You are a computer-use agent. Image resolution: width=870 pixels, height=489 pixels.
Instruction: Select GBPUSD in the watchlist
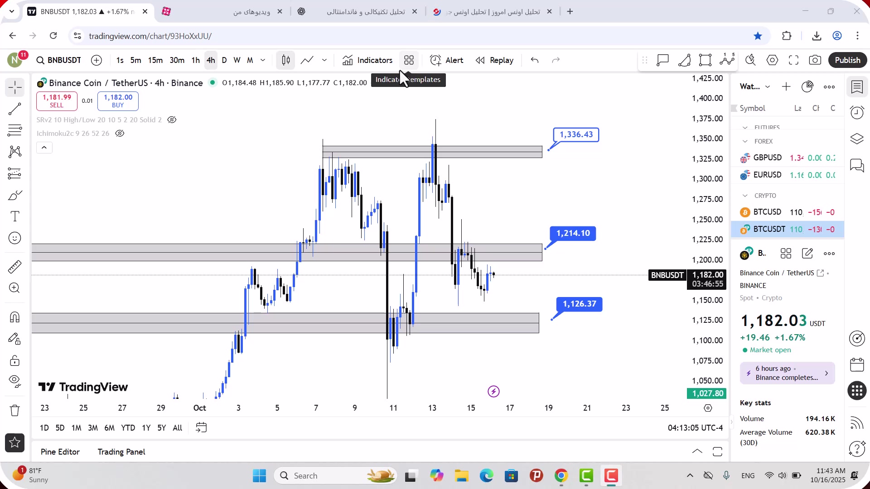(x=788, y=158)
